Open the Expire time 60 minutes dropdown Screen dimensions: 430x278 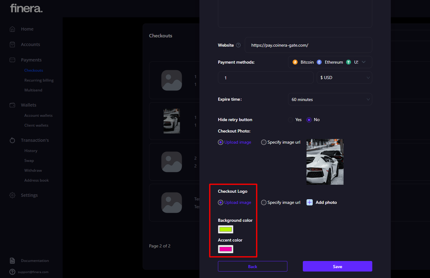click(x=330, y=99)
